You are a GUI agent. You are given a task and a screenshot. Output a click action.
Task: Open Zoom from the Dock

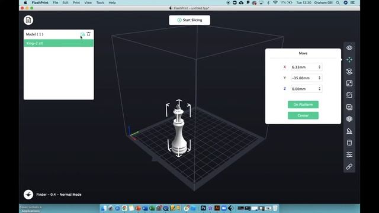click(x=224, y=208)
